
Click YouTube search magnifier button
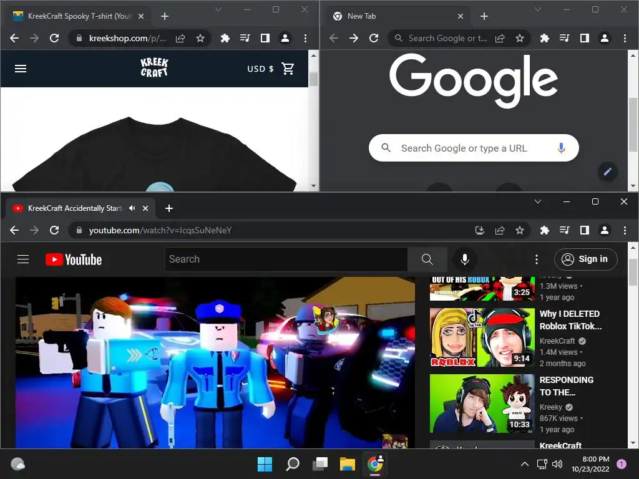(427, 259)
